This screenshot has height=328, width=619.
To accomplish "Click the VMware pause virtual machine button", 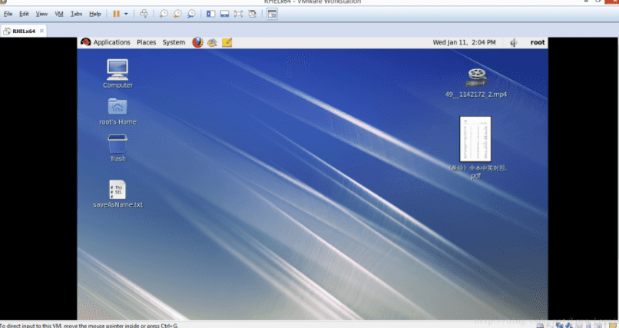I will (x=117, y=14).
